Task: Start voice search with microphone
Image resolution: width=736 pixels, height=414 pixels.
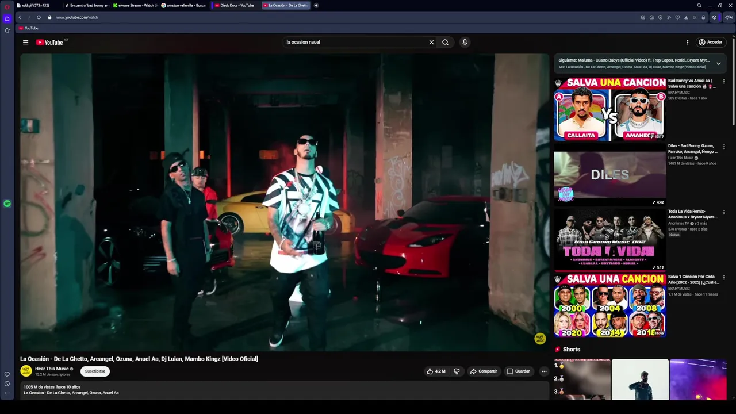Action: (465, 42)
